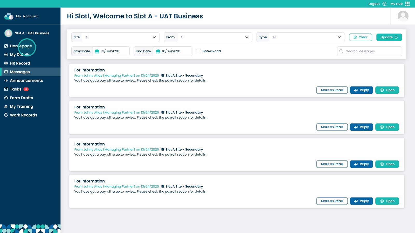Image resolution: width=415 pixels, height=233 pixels.
Task: Click the End Date calendar icon
Action: tap(158, 51)
